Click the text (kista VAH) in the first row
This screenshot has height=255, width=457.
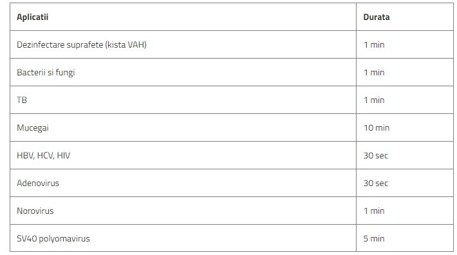126,44
